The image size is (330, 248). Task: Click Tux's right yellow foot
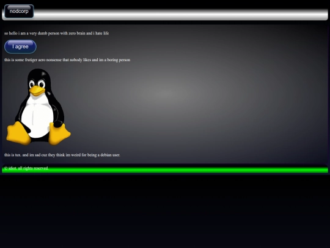tap(59, 133)
